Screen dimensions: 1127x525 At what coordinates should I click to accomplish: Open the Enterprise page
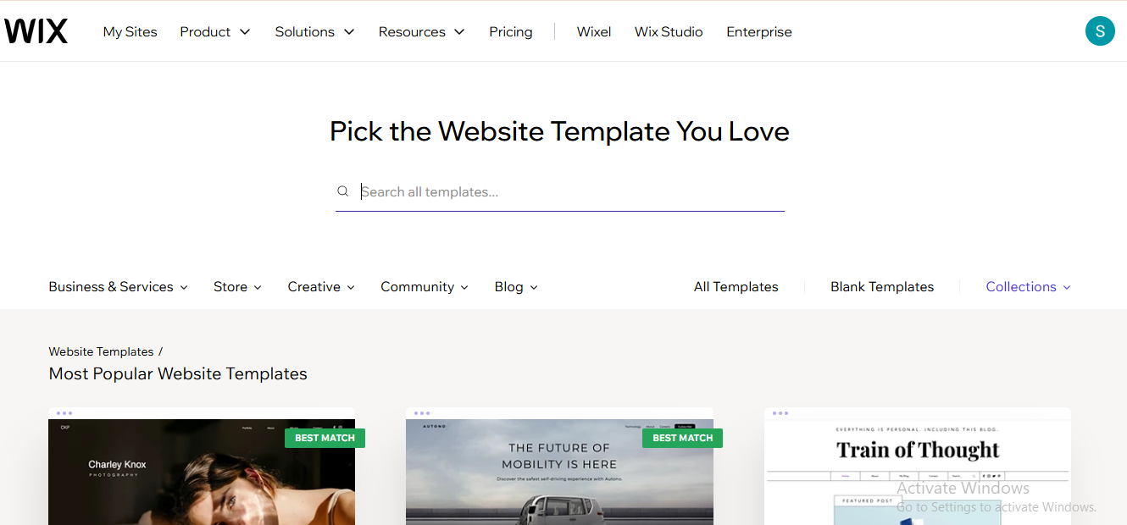click(x=758, y=32)
